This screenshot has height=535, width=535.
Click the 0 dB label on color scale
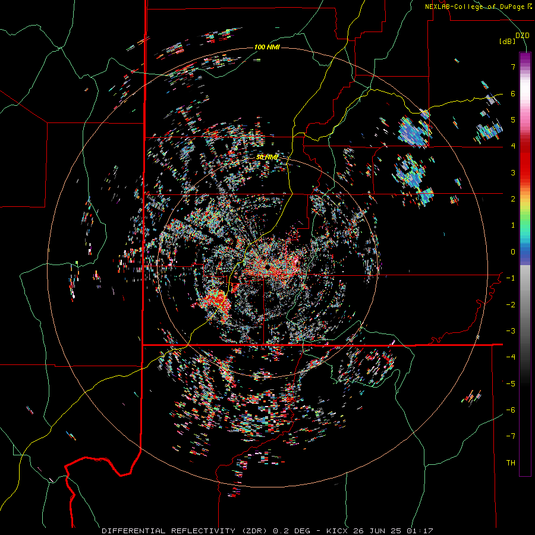(x=513, y=252)
